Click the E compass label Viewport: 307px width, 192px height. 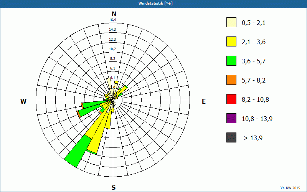[x=204, y=101]
